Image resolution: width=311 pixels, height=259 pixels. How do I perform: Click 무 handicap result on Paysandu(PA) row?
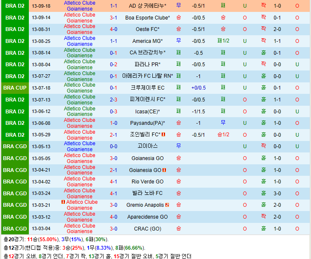tap(223, 123)
